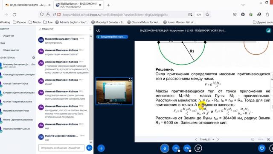The image size is (273, 154).
Task: Open the Разное bookmarks folder
Action: (x=19, y=22)
